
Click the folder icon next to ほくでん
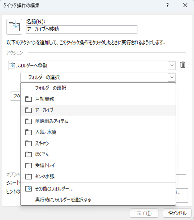[x=28, y=154]
